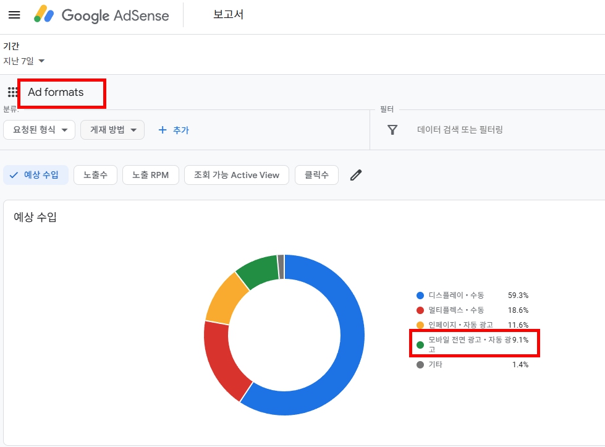This screenshot has width=605, height=447.
Task: Click the small gray donut segment
Action: click(281, 266)
